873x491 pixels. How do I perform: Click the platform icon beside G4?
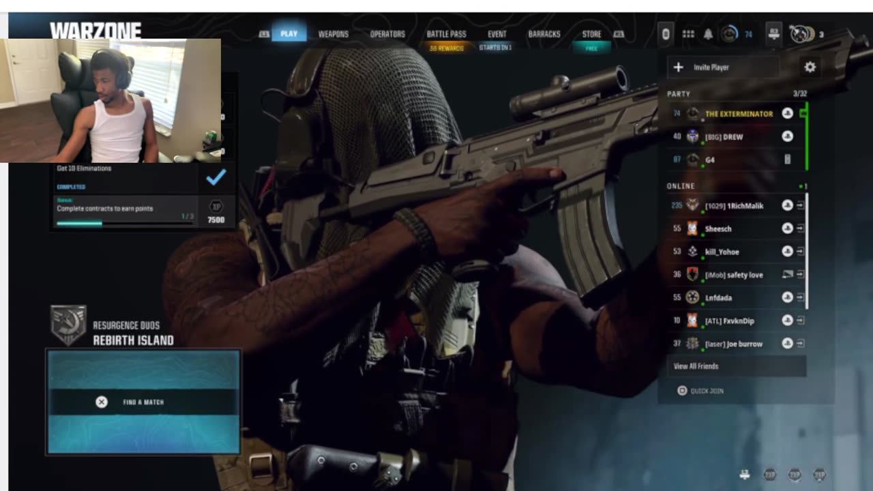787,160
